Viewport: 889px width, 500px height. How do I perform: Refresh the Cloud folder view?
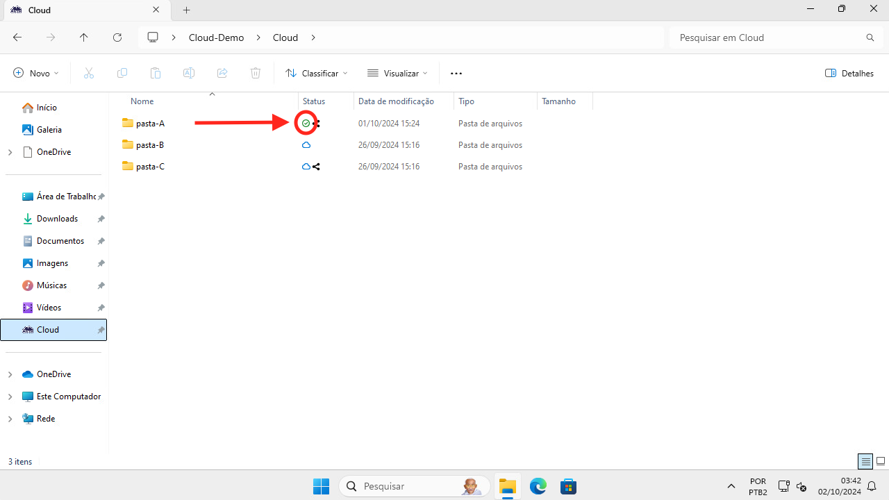click(x=117, y=37)
